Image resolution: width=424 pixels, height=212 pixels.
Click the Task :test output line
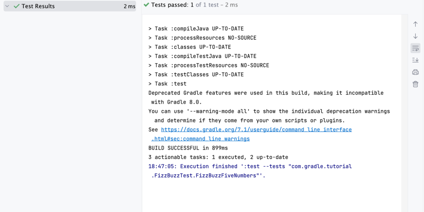click(x=167, y=84)
